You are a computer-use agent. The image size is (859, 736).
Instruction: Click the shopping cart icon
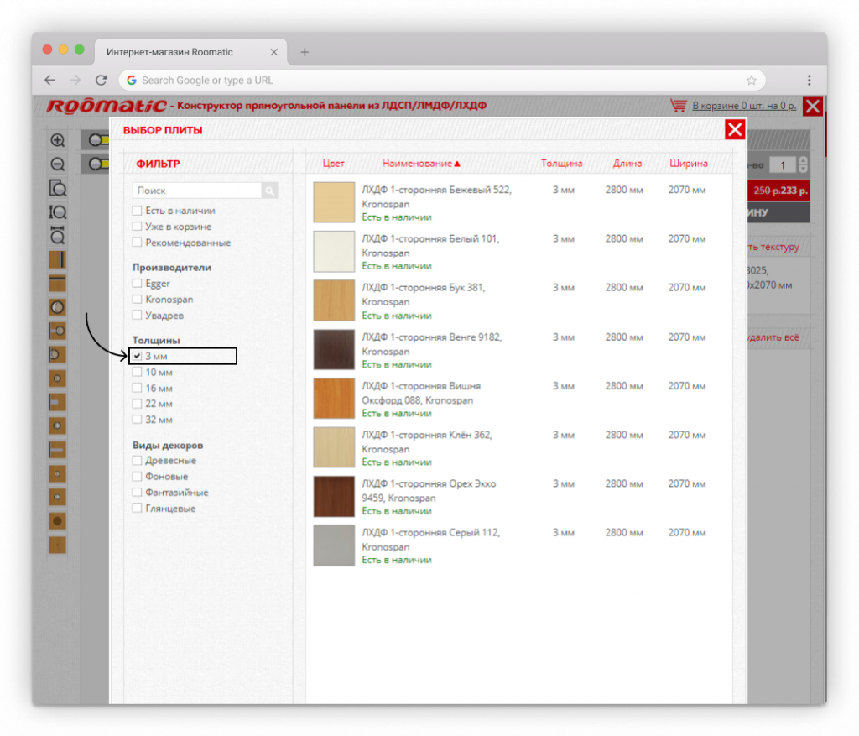point(678,106)
